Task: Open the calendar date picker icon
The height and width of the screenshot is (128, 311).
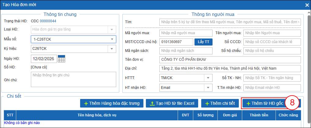Action: [x=61, y=59]
